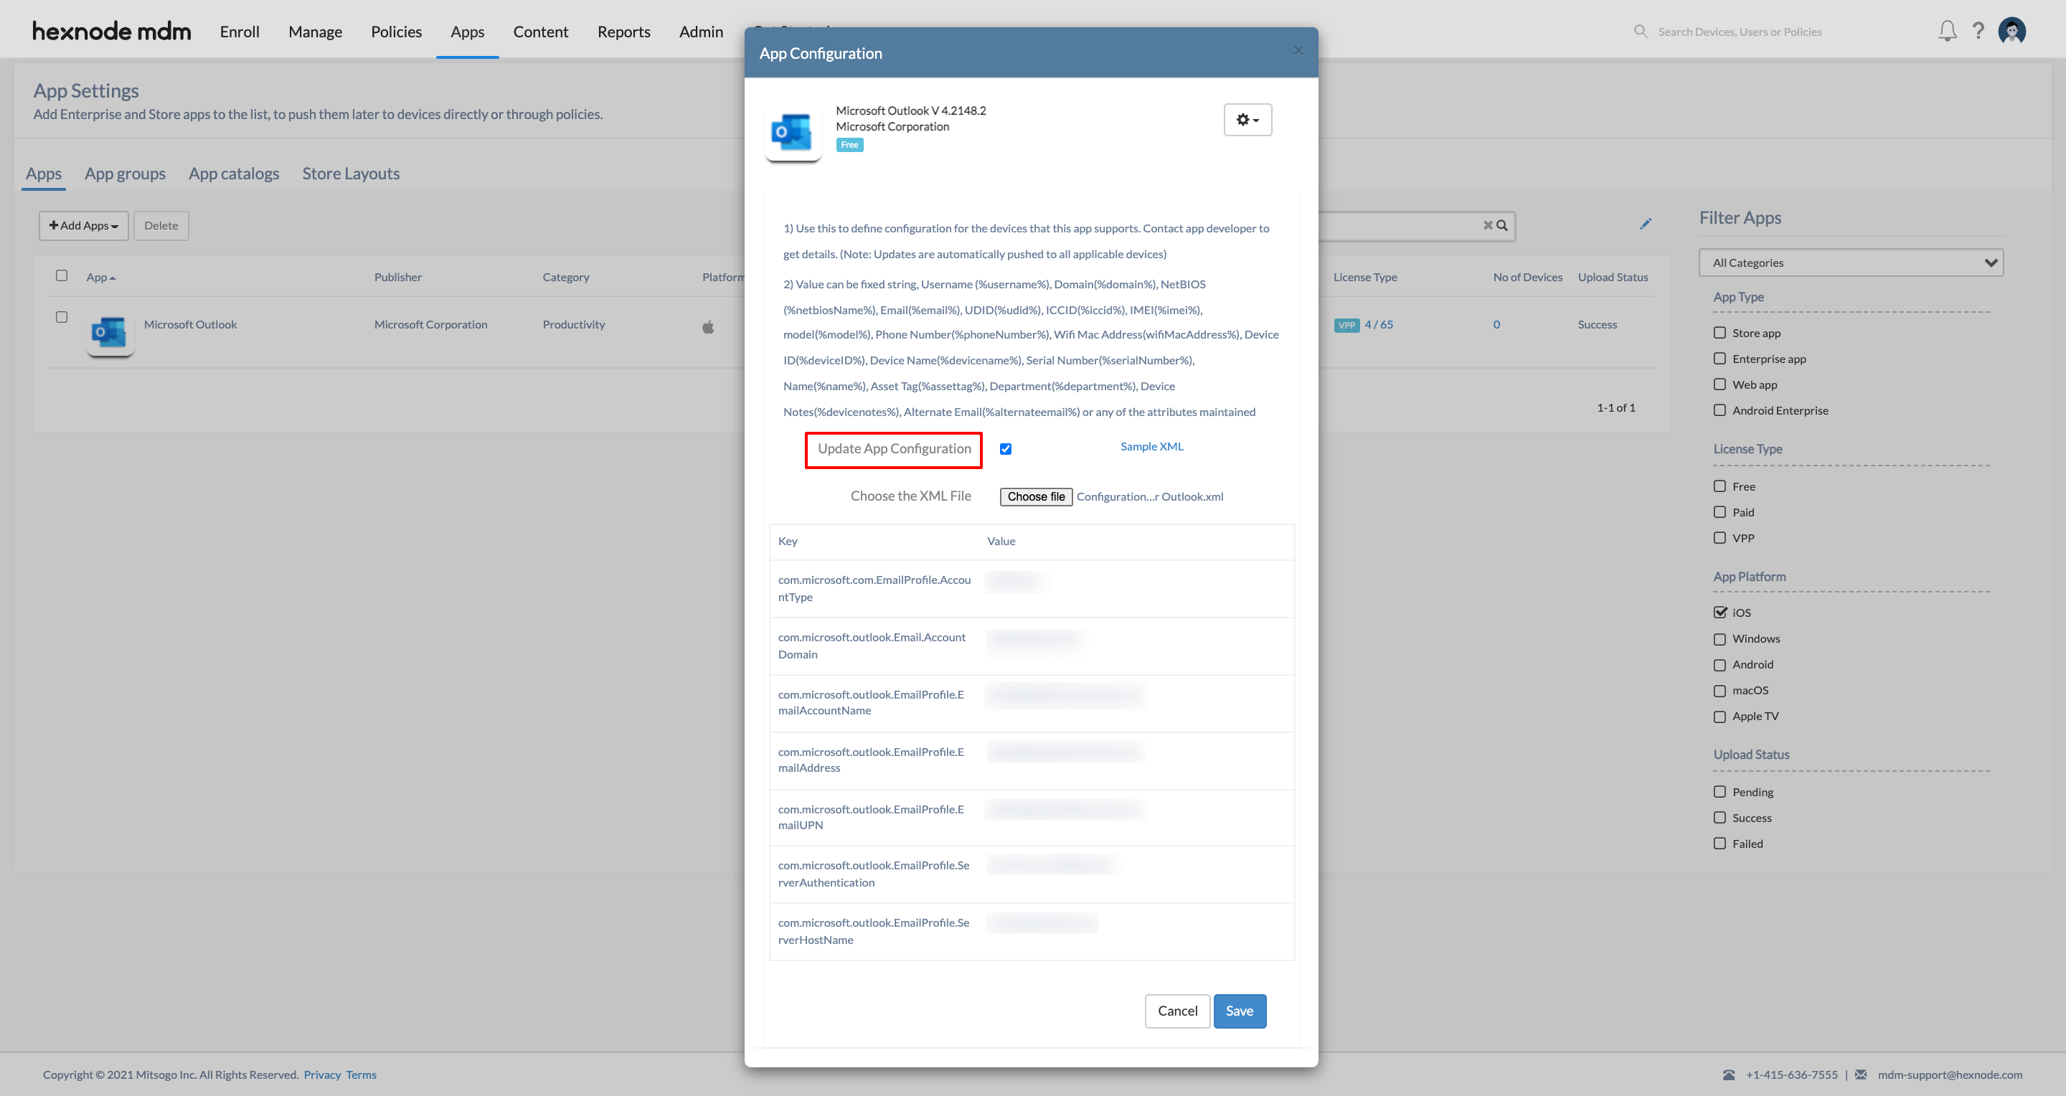Check the Paid license filter

(x=1720, y=511)
